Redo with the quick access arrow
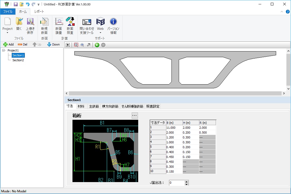This screenshot has width=291, height=194. click(34, 4)
